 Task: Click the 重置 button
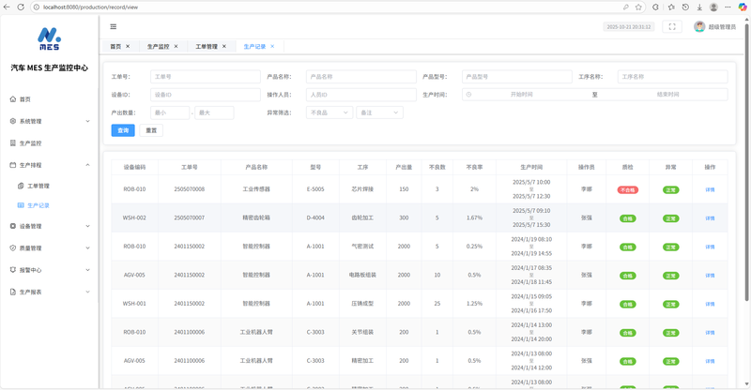(x=150, y=130)
